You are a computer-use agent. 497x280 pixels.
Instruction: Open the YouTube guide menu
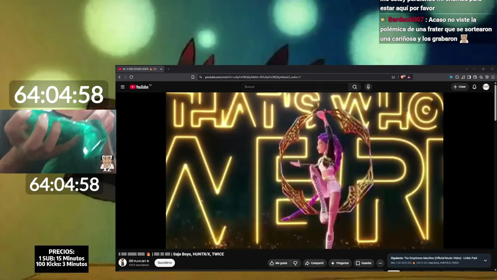pyautogui.click(x=123, y=87)
